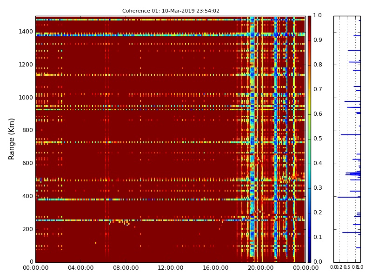Click the 16:00:00 time axis label
372x279 pixels.
tap(216, 268)
